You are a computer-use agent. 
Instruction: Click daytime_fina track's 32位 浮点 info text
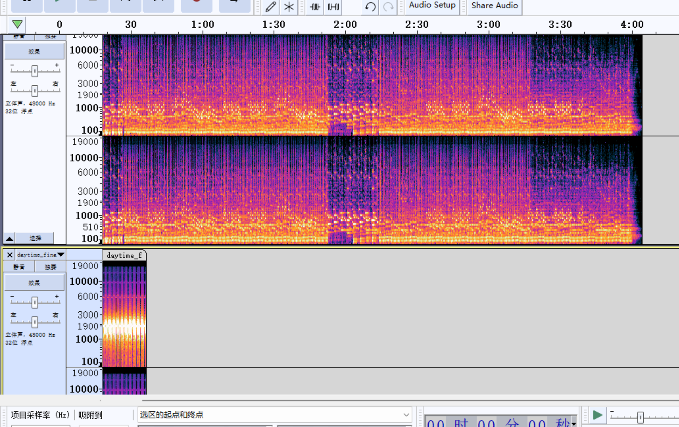19,343
